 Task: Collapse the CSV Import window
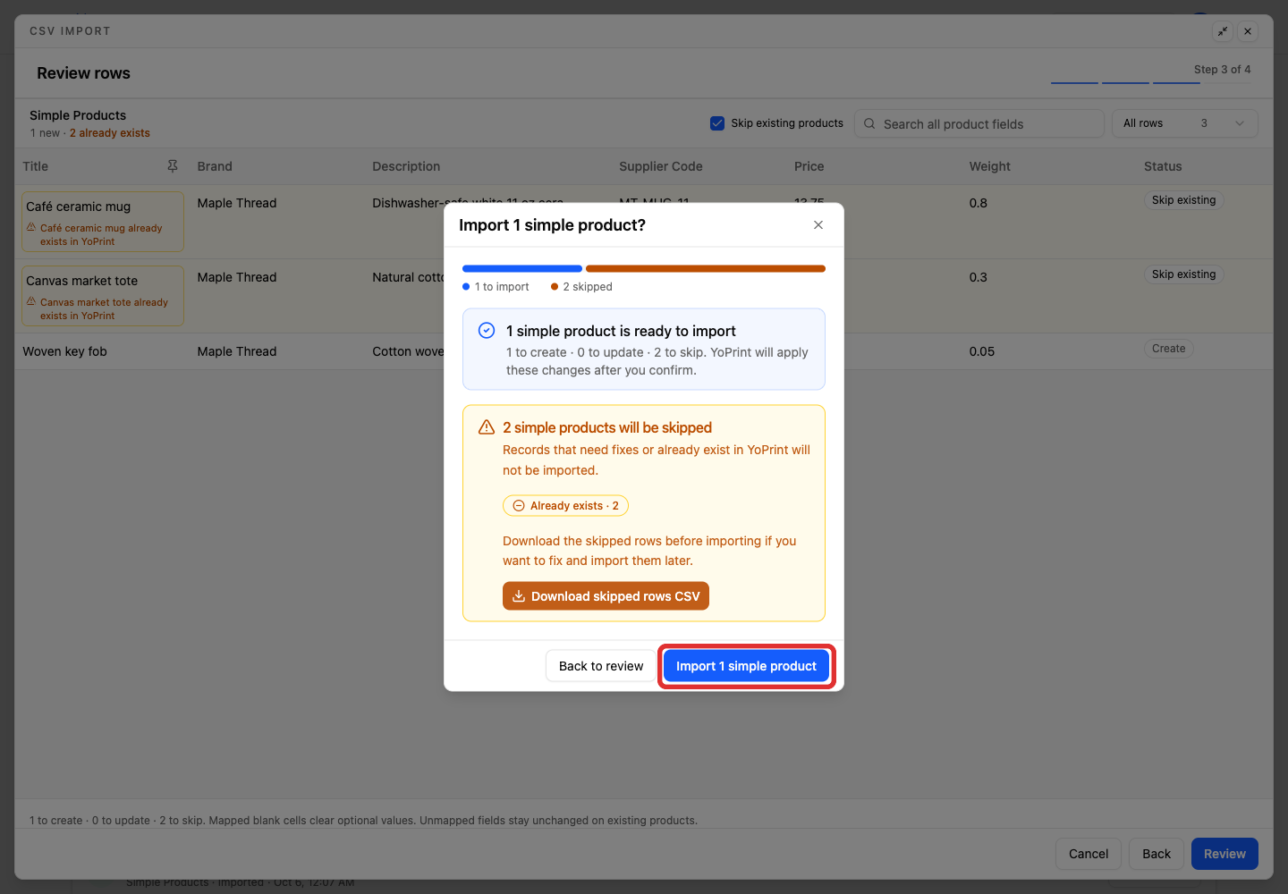[x=1223, y=31]
